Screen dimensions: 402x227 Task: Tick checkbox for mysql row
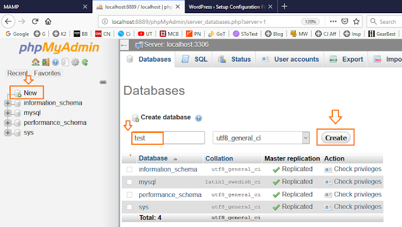(129, 182)
